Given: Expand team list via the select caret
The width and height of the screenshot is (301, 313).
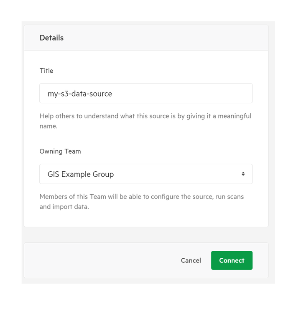Looking at the screenshot, I should (243, 174).
